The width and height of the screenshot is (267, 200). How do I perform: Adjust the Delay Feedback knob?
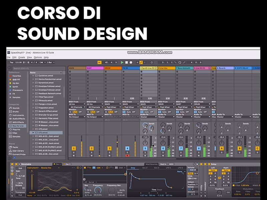[x=219, y=193]
